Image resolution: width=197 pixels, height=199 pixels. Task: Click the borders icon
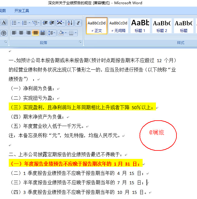point(71,33)
